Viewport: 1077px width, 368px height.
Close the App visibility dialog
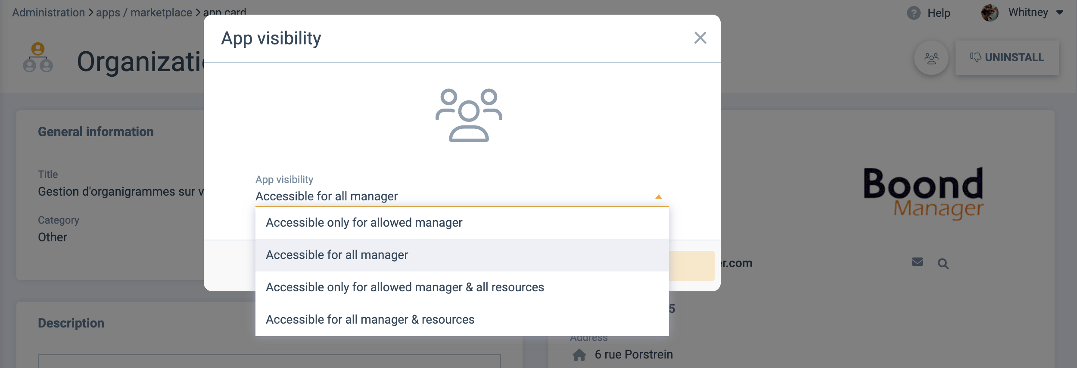[x=700, y=38]
